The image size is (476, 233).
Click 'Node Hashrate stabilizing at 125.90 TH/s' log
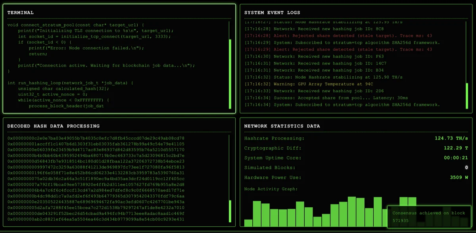(324, 77)
